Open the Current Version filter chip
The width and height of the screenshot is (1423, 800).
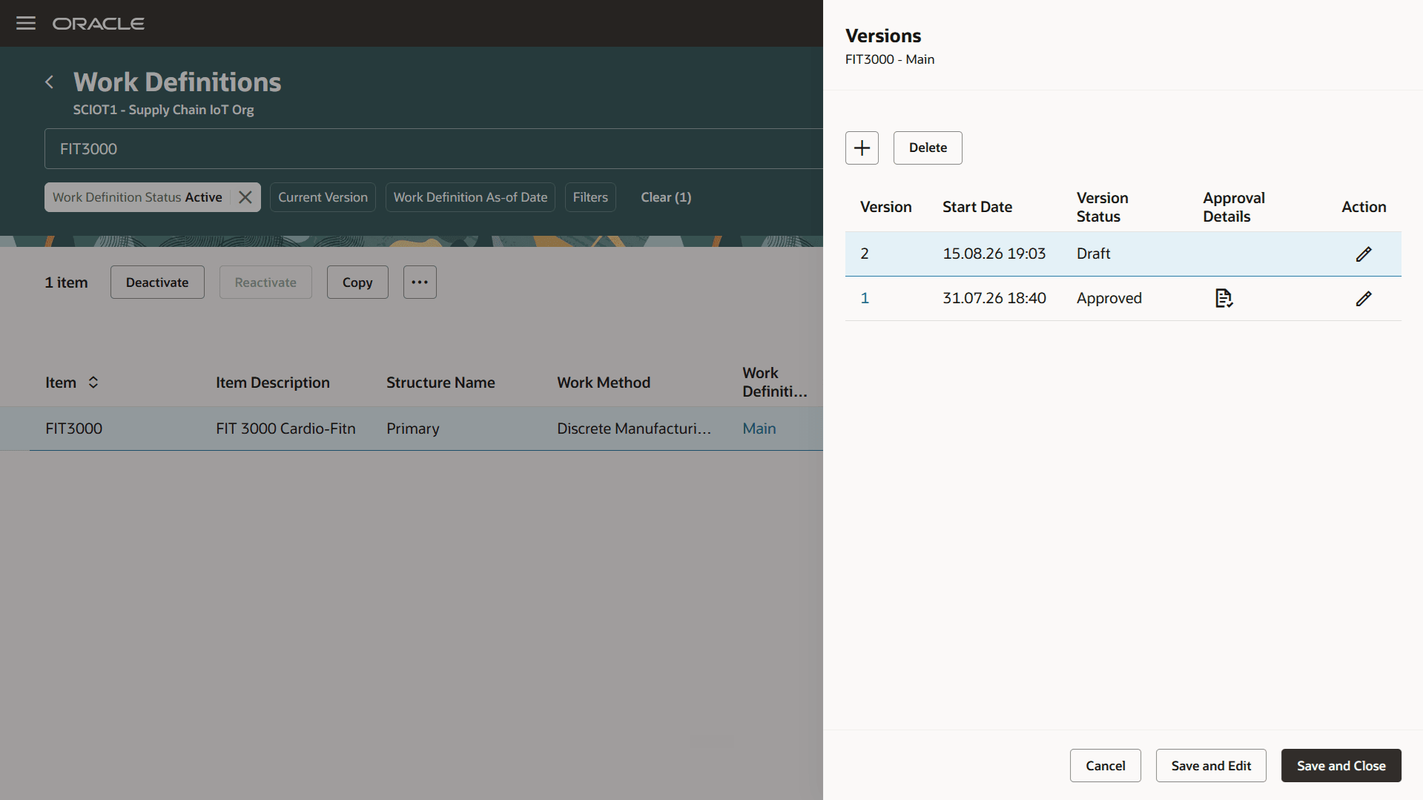pyautogui.click(x=323, y=197)
